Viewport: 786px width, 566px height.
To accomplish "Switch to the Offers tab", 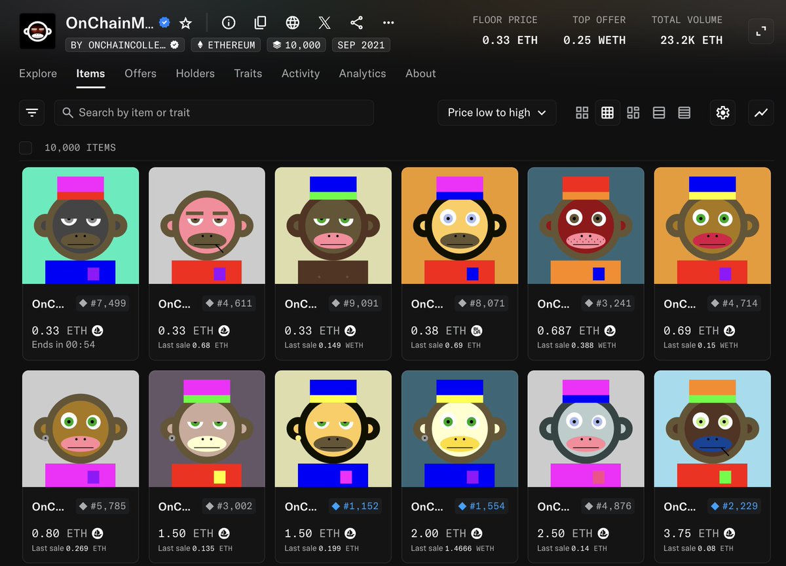I will pyautogui.click(x=140, y=73).
